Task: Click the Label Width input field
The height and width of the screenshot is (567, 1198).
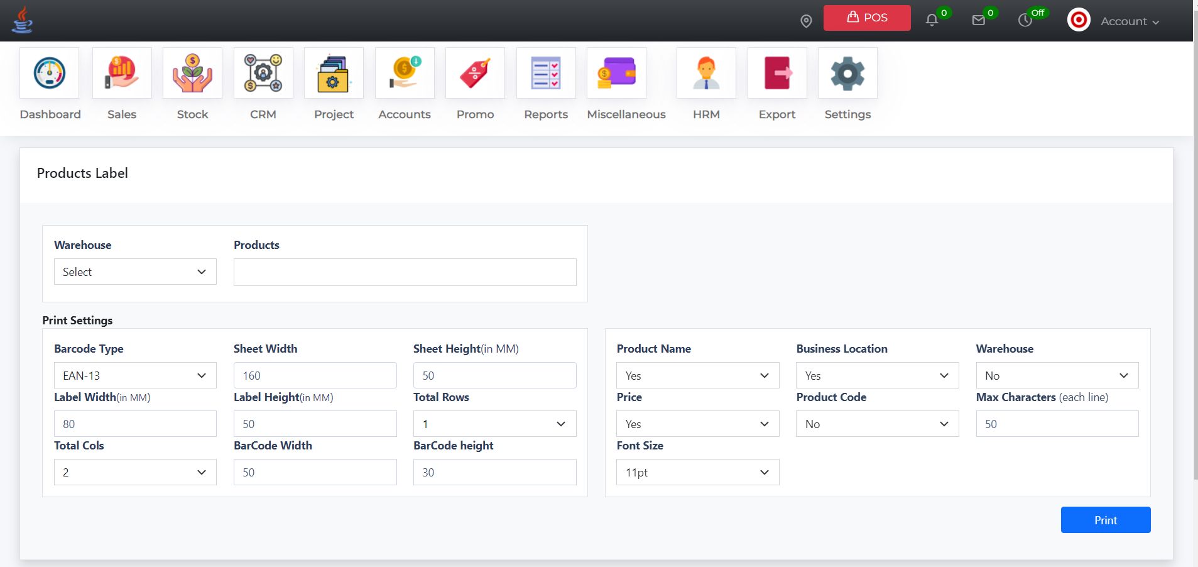Action: tap(135, 424)
